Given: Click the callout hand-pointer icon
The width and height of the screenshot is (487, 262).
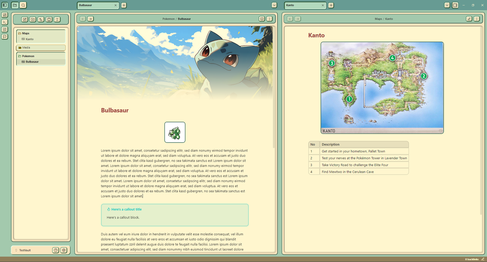Looking at the screenshot, I should click(108, 209).
